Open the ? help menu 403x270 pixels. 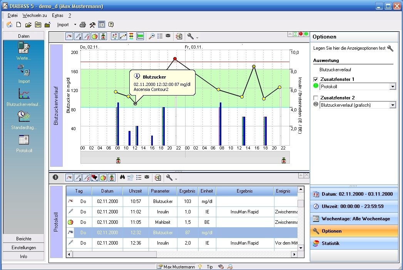tap(70, 15)
